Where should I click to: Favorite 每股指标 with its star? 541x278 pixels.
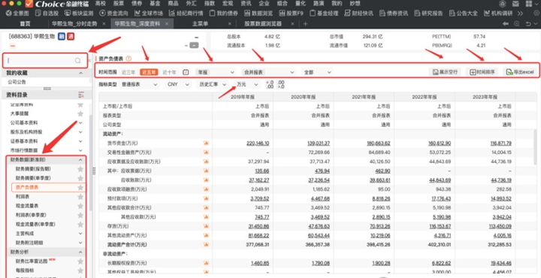[80, 270]
